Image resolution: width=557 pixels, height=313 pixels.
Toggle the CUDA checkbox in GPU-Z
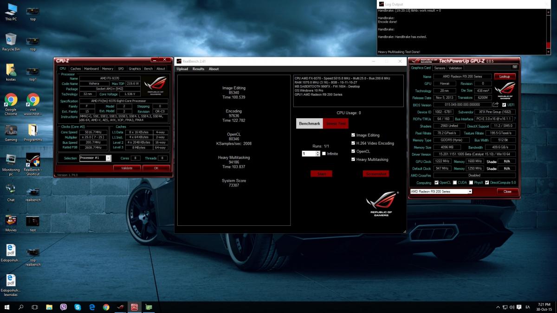tap(455, 183)
